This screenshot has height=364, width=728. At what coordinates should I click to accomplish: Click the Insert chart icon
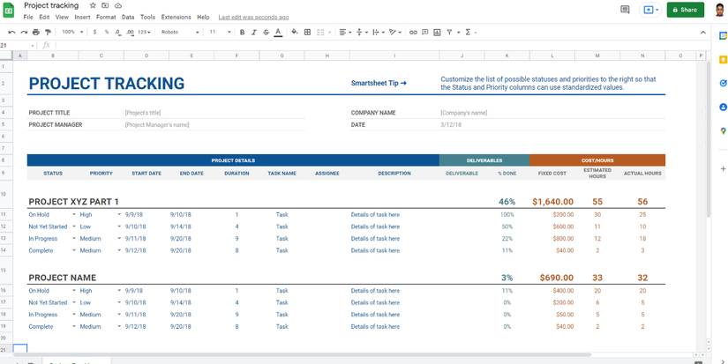point(437,33)
